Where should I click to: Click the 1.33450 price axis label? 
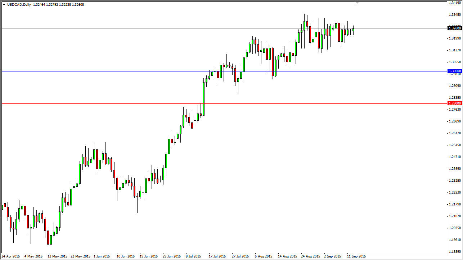455,15
